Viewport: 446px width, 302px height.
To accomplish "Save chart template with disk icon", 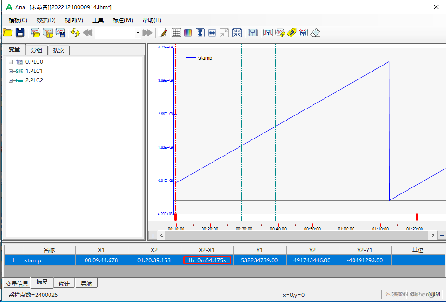I will click(x=61, y=33).
